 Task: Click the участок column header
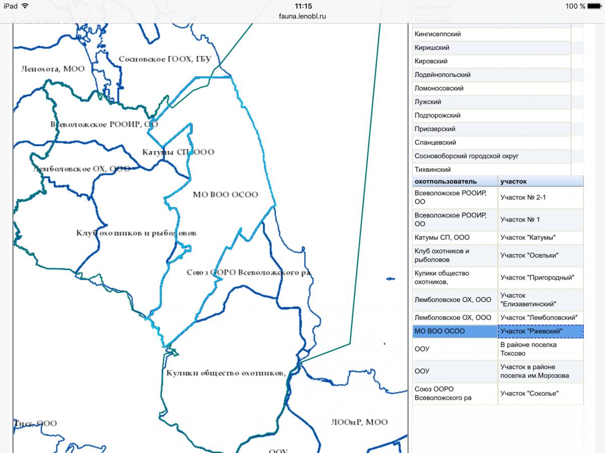click(x=513, y=181)
